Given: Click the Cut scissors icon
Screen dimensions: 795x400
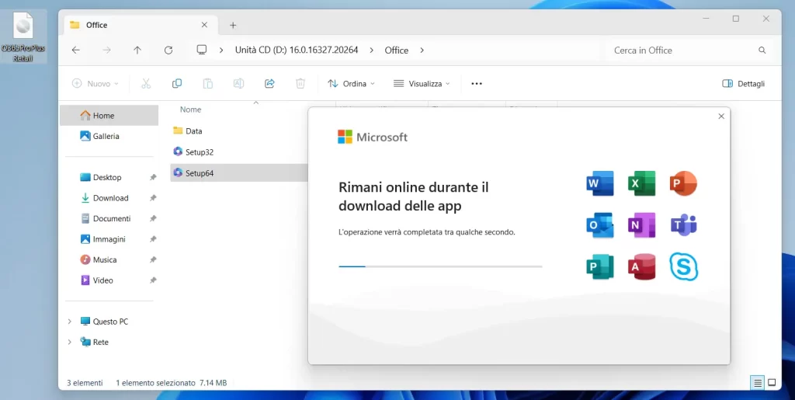Looking at the screenshot, I should (x=146, y=84).
